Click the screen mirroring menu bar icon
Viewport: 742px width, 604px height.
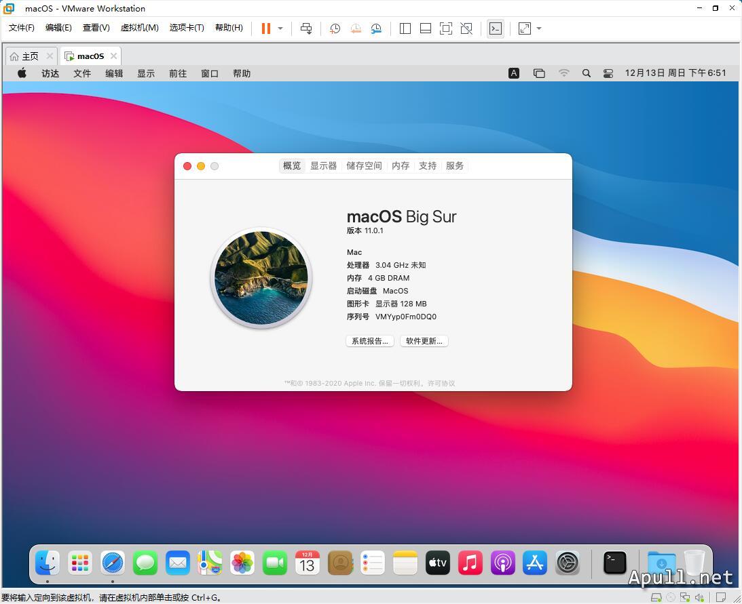pyautogui.click(x=539, y=73)
